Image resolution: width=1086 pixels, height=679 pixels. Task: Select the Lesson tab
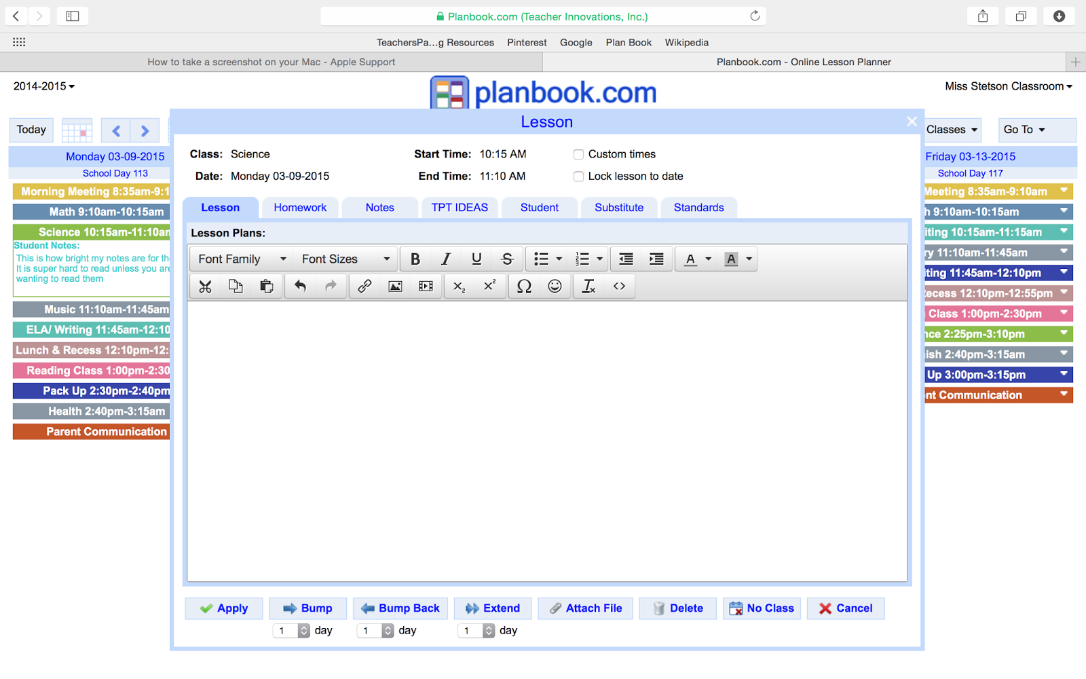[221, 208]
